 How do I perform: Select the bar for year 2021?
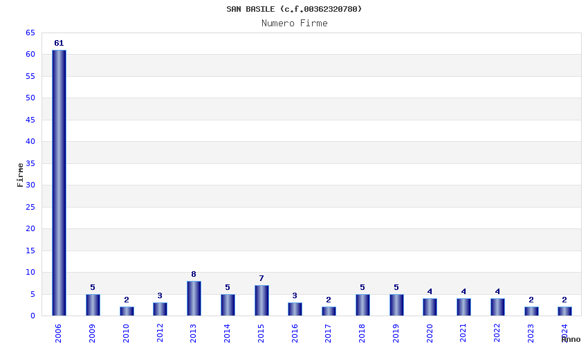463,307
